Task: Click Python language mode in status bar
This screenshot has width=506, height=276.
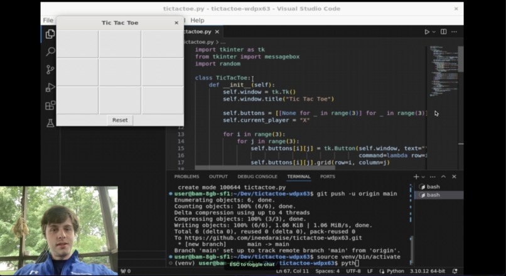Action: coord(392,271)
